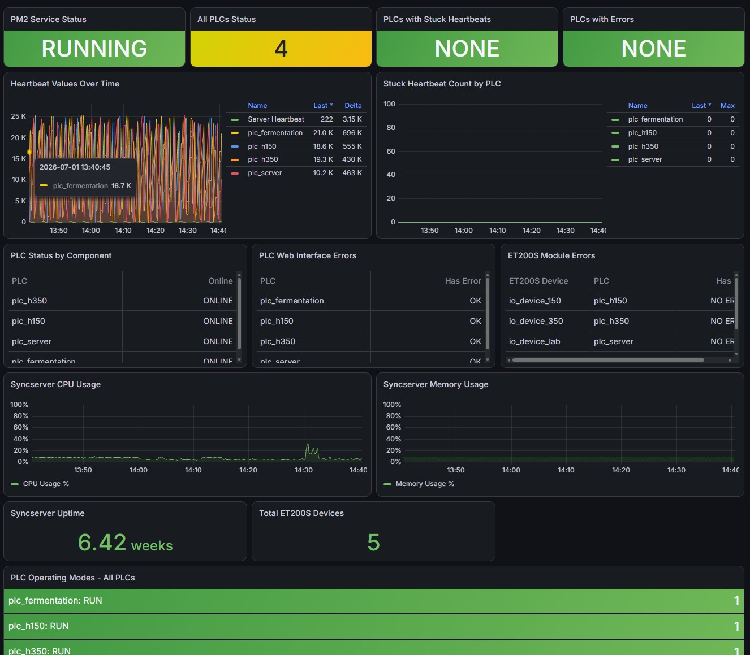This screenshot has height=655, width=750.
Task: Click yellow plc_fermentation swatch in Heartbeat Values legend
Action: (x=235, y=133)
